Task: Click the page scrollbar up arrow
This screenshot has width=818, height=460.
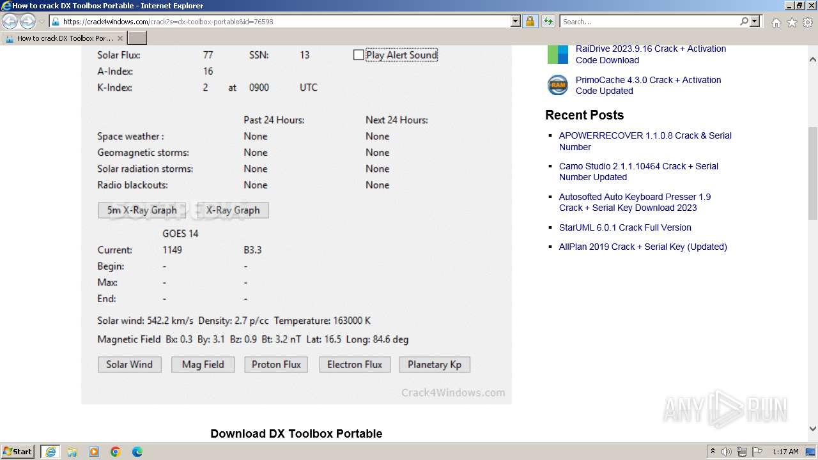Action: tap(813, 59)
